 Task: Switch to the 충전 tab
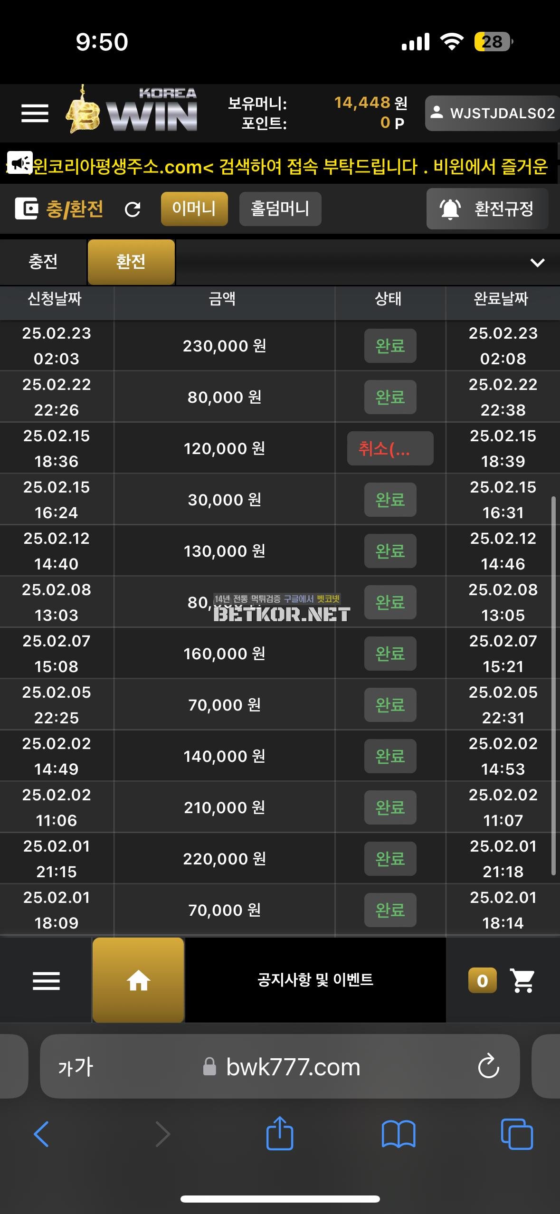[x=43, y=262]
